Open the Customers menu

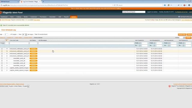coord(34,17)
